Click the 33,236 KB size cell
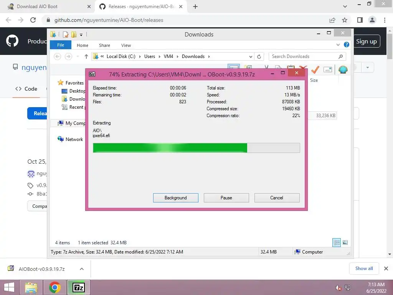Screen dimensions: 393x295 click(x=325, y=115)
